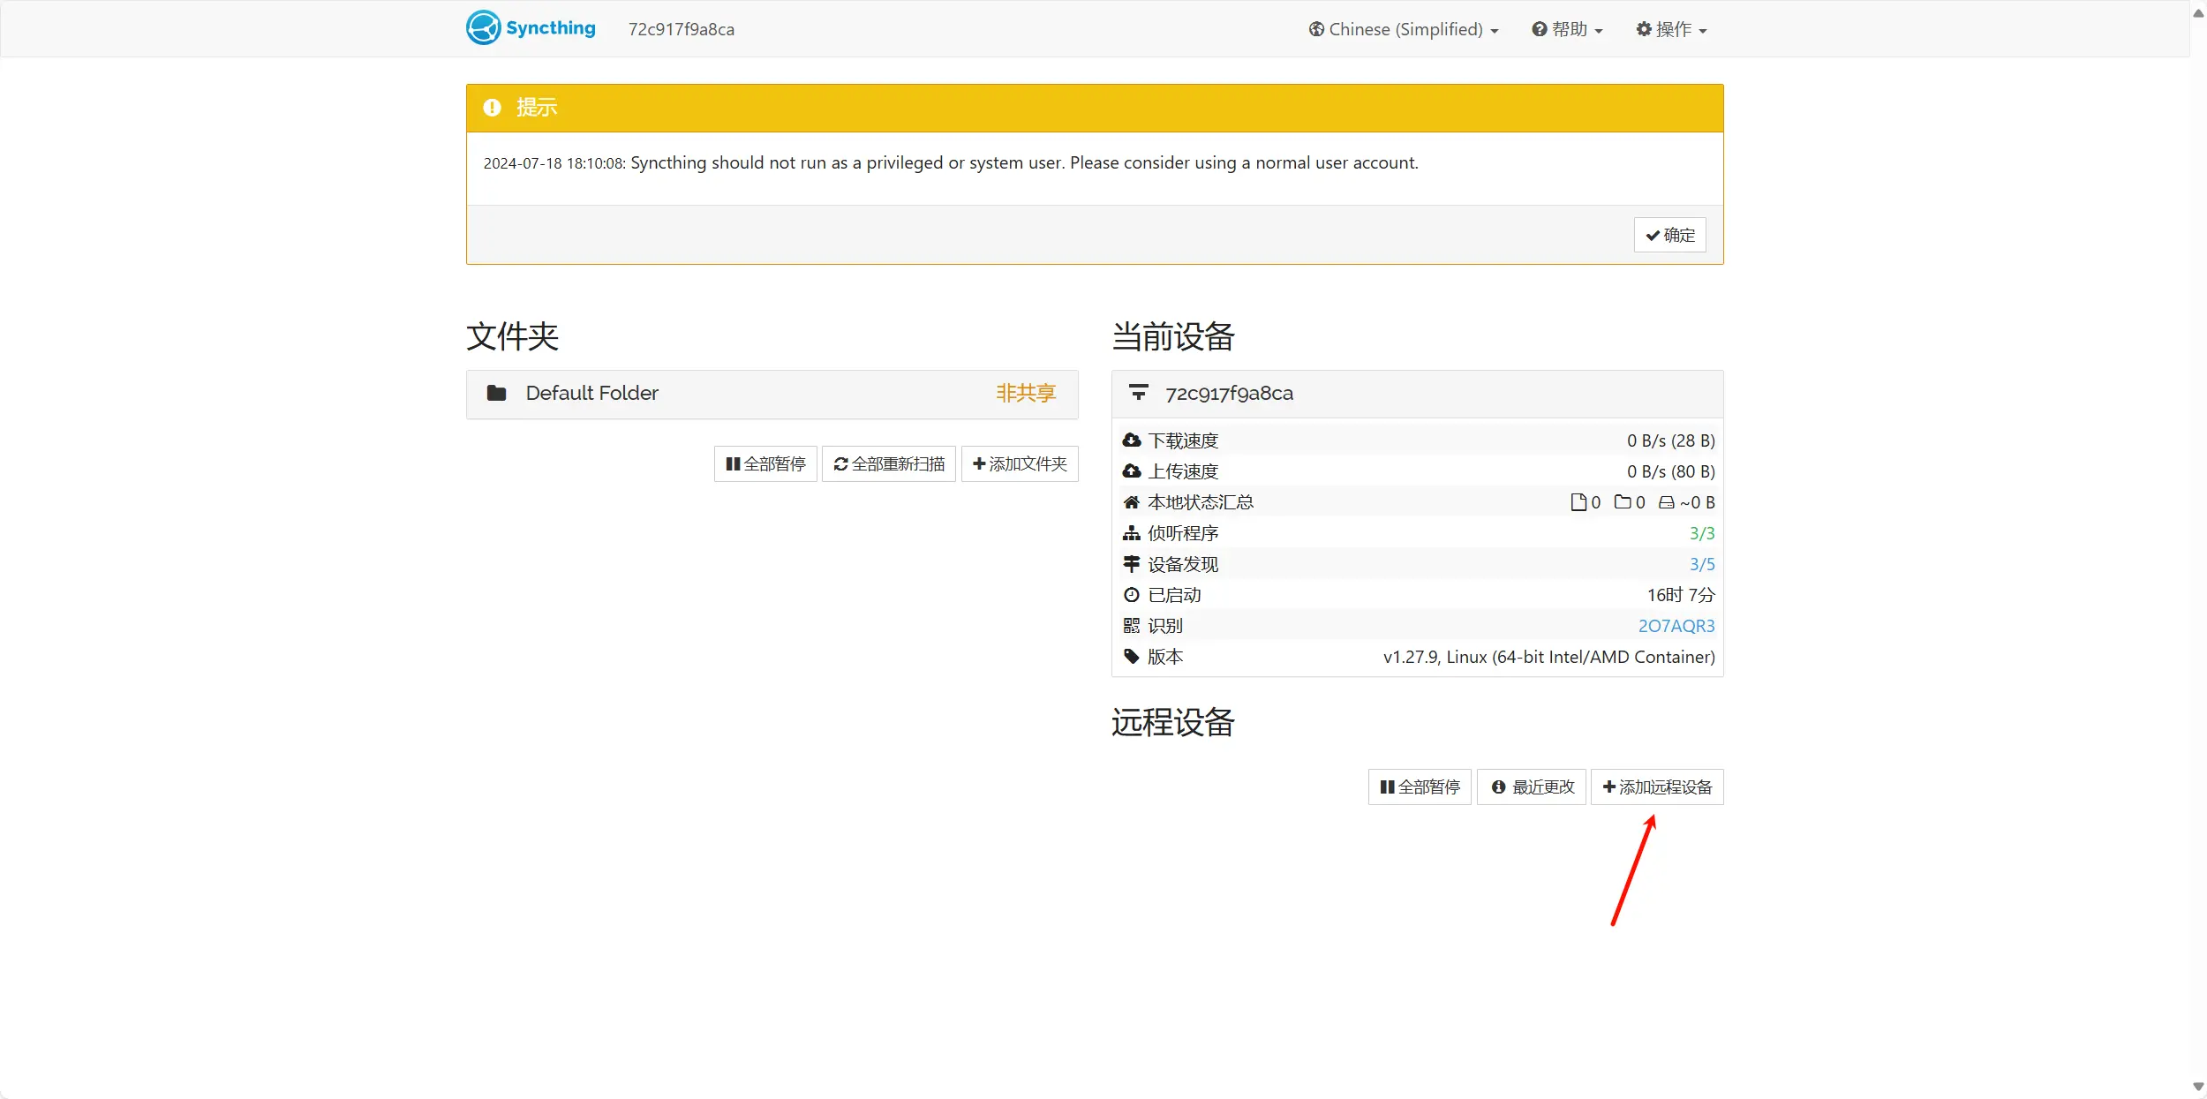Click the folder icon beside Default Folder
This screenshot has width=2207, height=1099.
coord(496,393)
